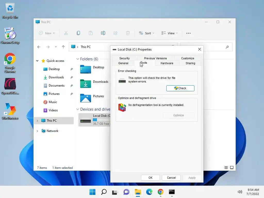
Task: Collapse the Quick access tree node
Action: (37, 61)
